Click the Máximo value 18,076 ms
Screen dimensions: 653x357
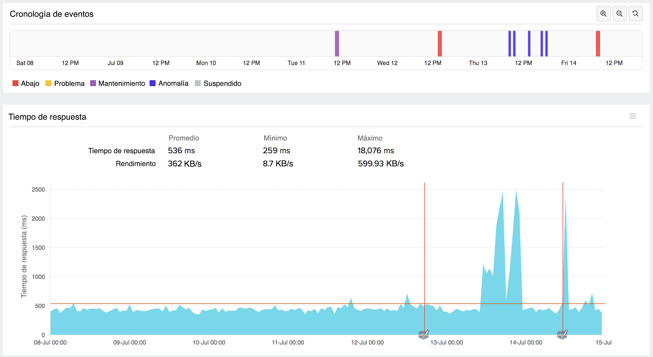[376, 151]
